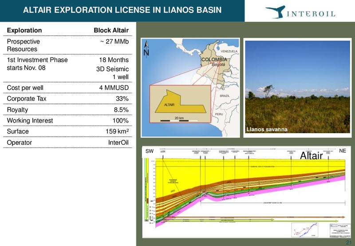355x246 pixels.
Task: Click the '100%' working interest value
Action: pyautogui.click(x=121, y=120)
